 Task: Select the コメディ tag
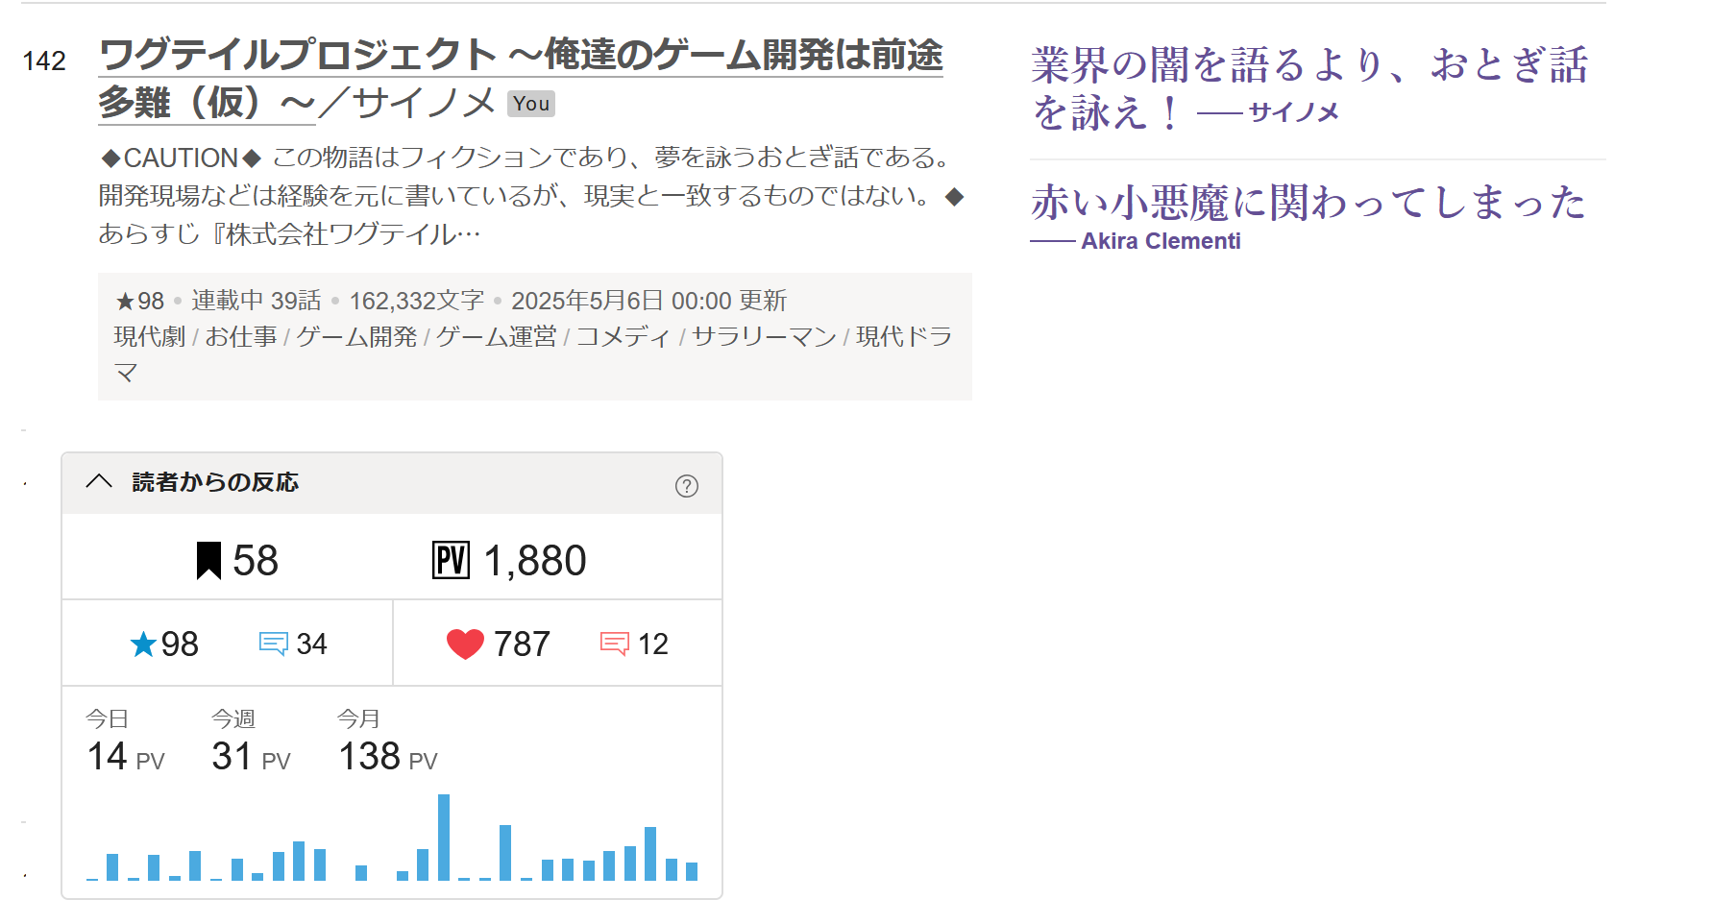(x=623, y=337)
